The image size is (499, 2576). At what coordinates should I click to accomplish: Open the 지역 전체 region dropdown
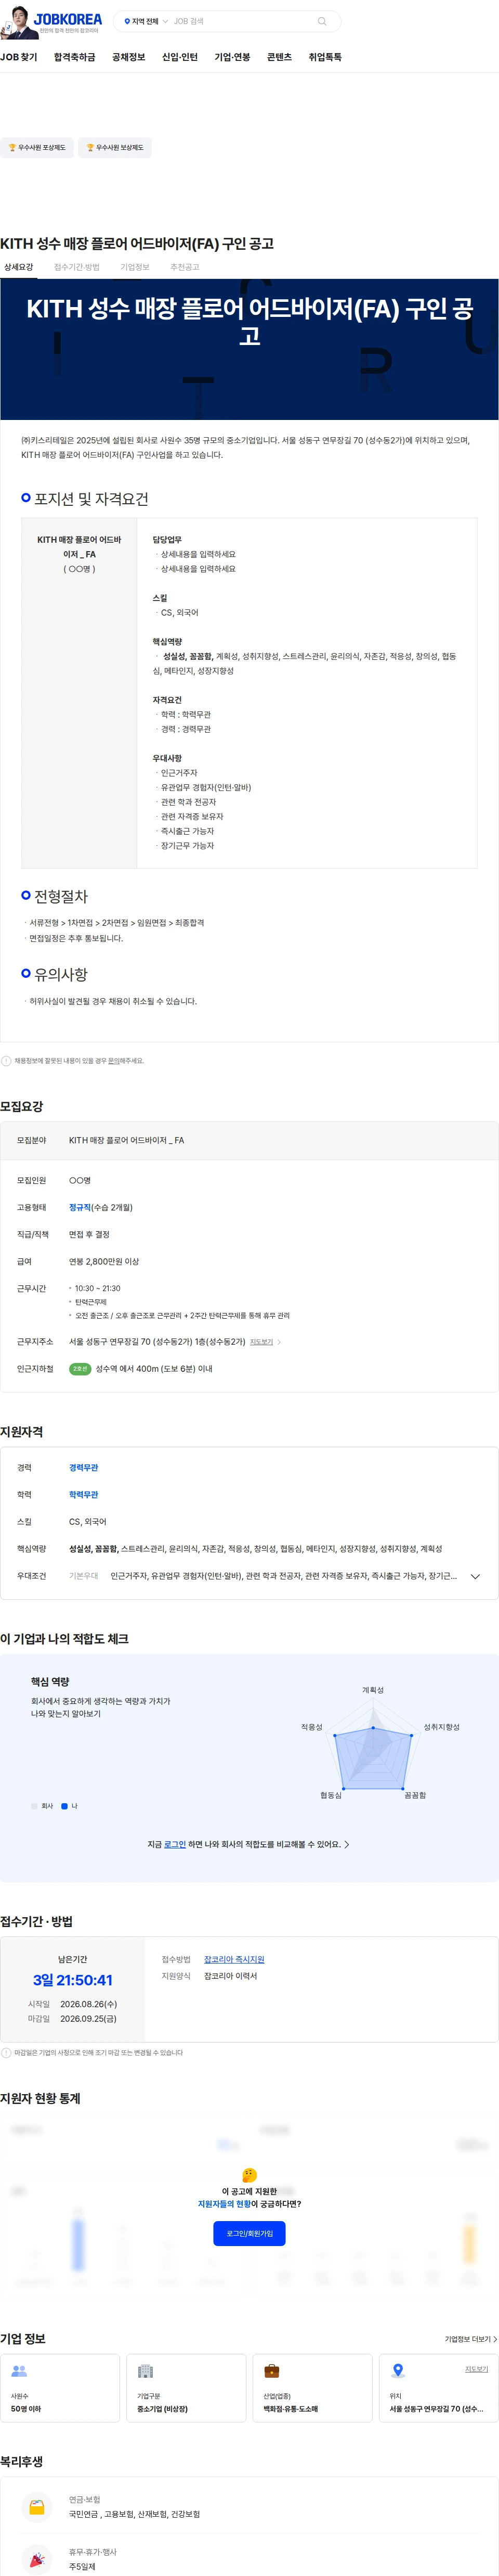coord(146,21)
